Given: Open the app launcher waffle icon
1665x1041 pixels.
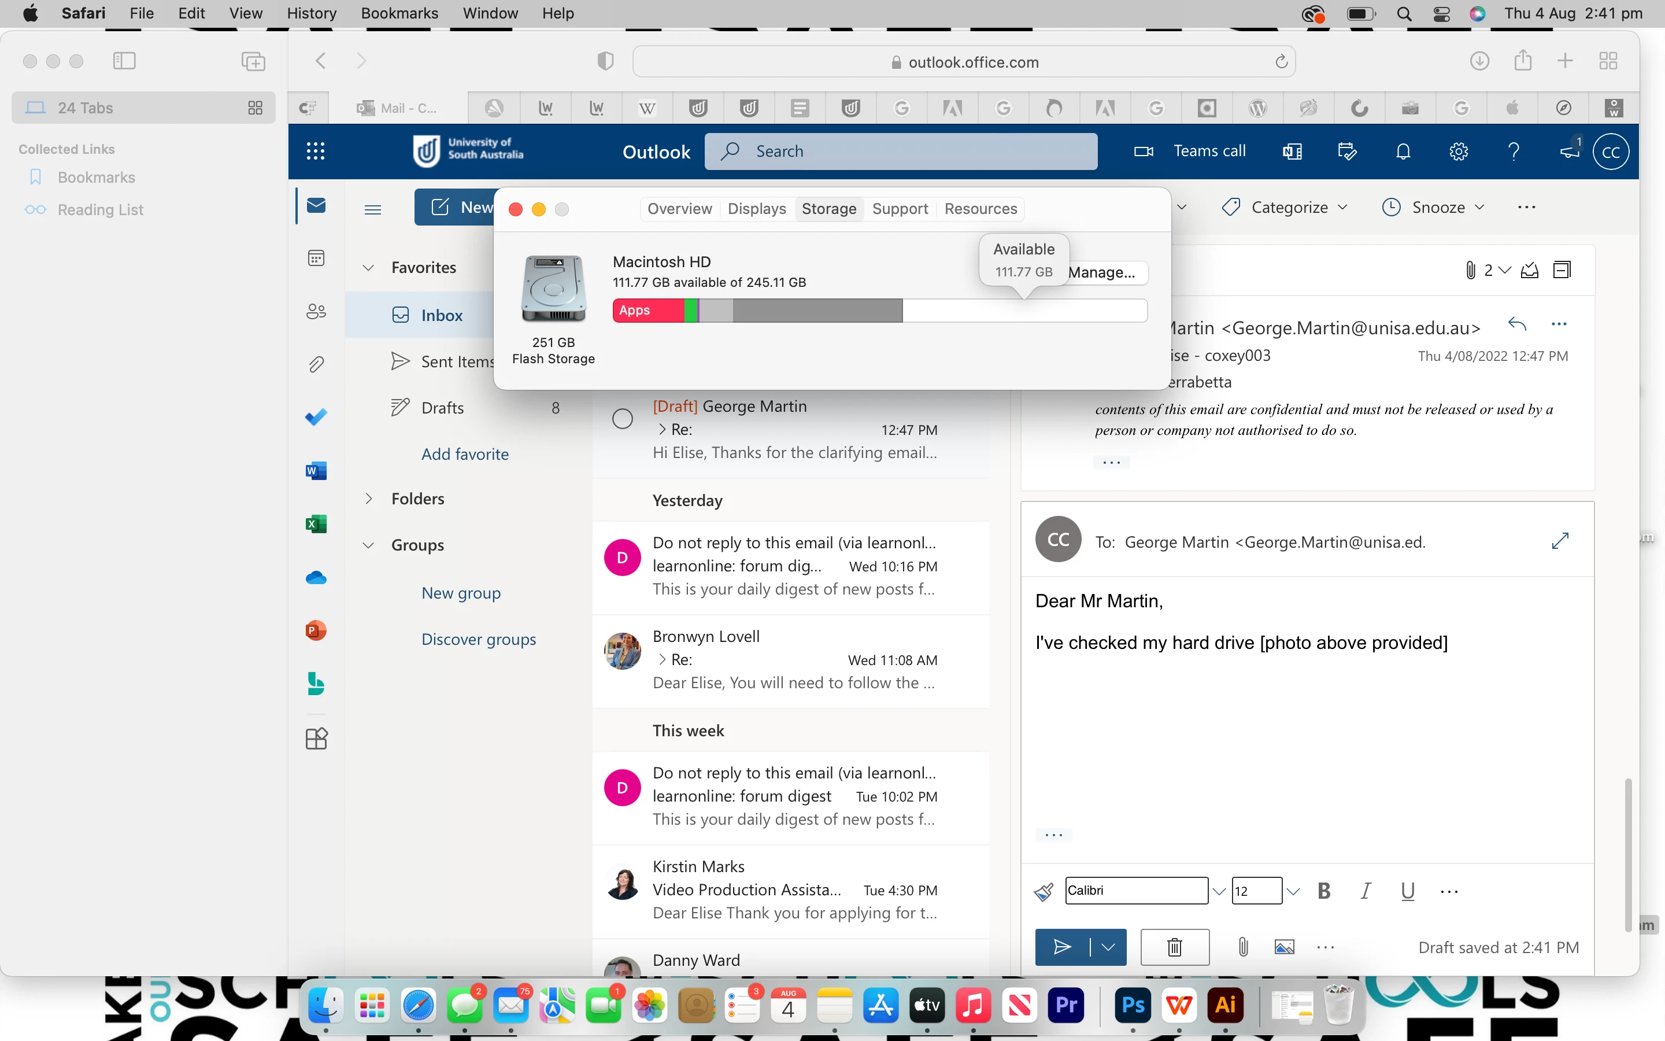Looking at the screenshot, I should 315,152.
